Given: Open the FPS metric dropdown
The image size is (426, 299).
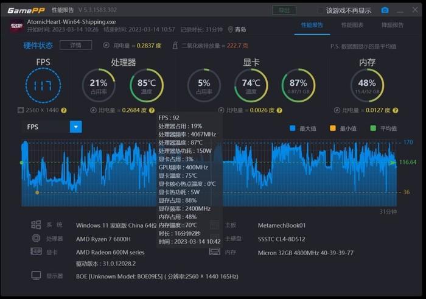Looking at the screenshot, I should 76,127.
